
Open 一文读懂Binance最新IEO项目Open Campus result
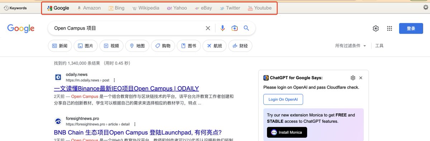tap(126, 88)
